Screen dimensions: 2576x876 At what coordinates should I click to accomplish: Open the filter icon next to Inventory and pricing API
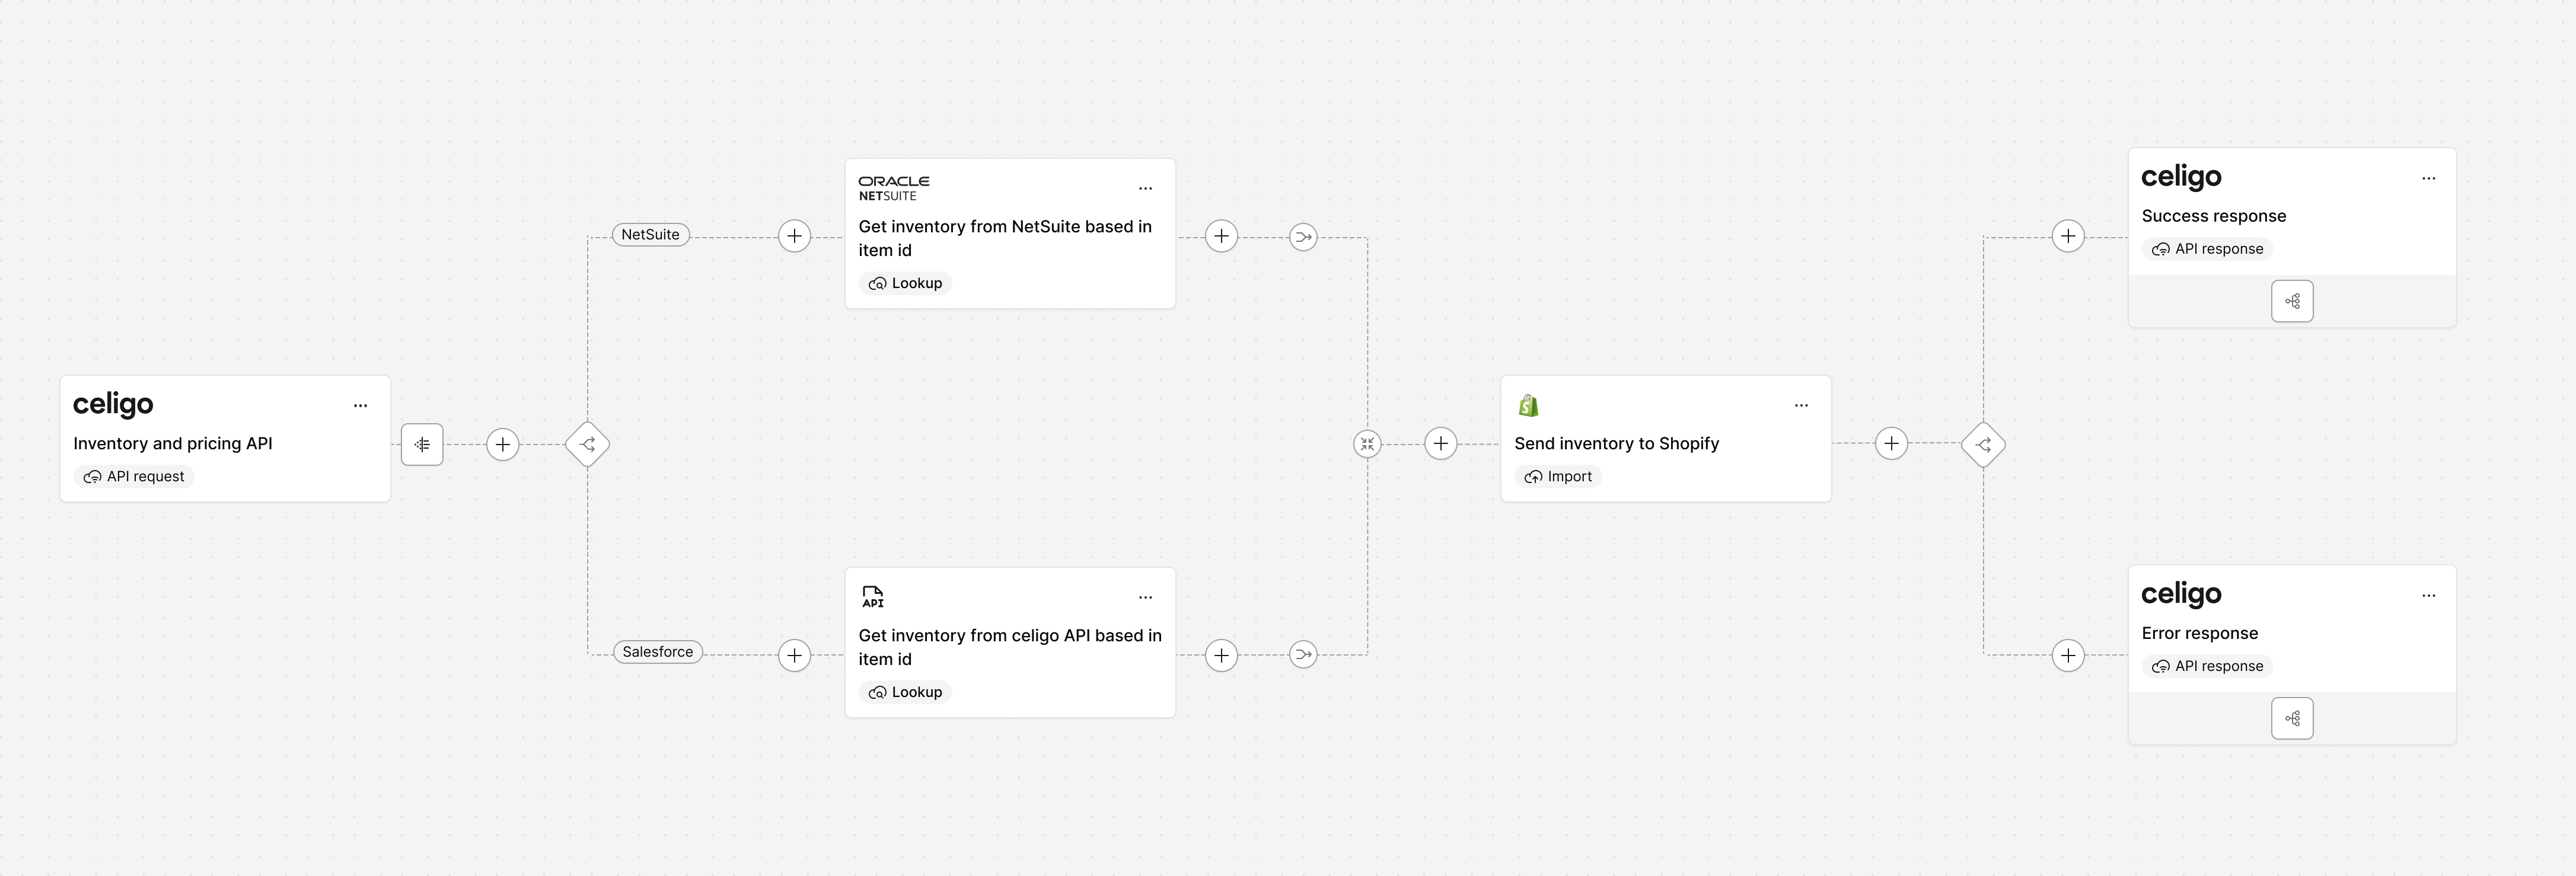(x=422, y=444)
